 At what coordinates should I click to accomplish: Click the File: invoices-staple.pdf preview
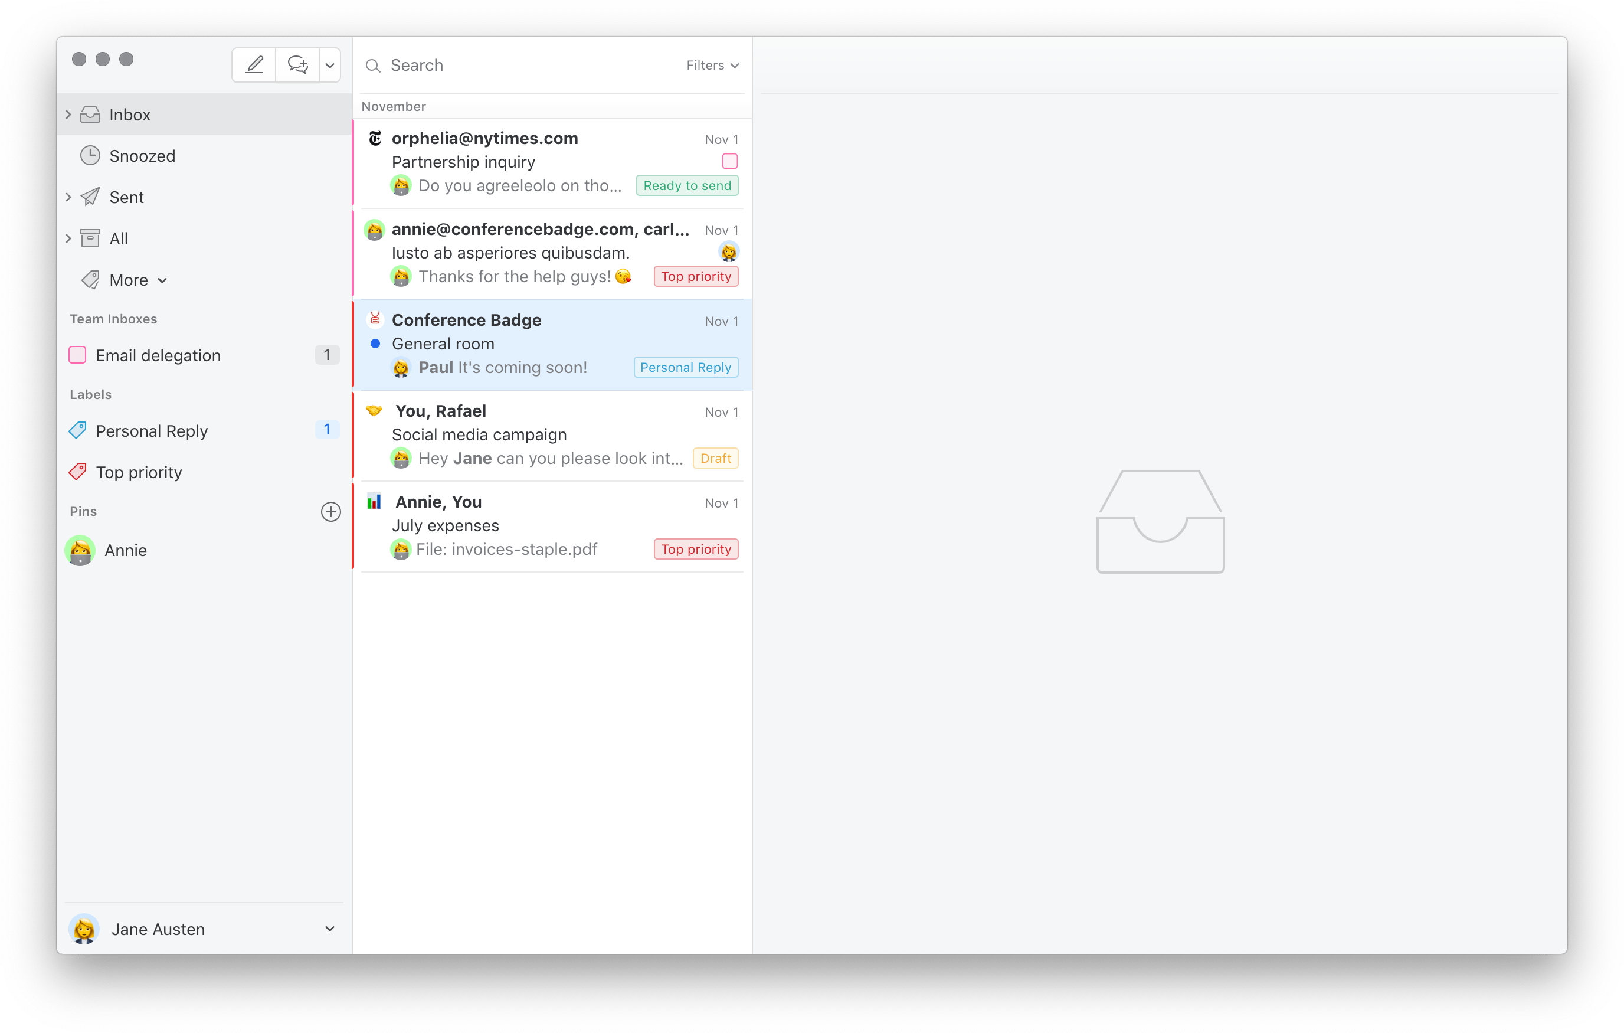pyautogui.click(x=506, y=549)
